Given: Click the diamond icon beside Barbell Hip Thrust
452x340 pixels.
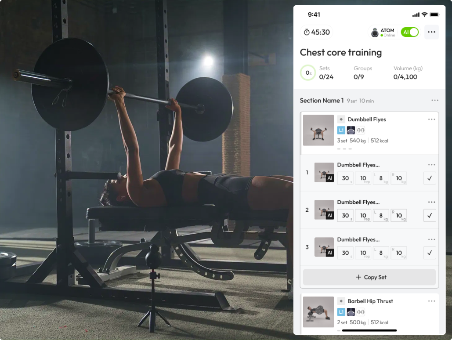Looking at the screenshot, I should tap(341, 301).
